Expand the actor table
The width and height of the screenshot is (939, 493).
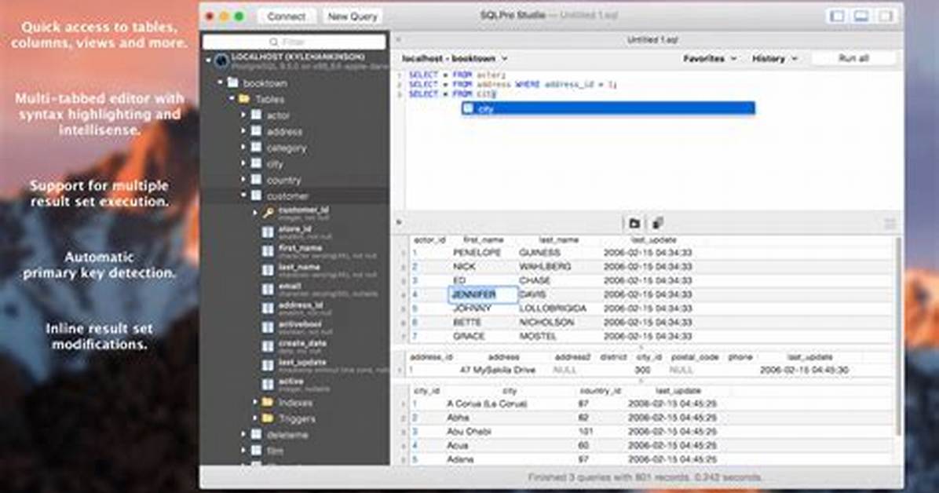(243, 115)
